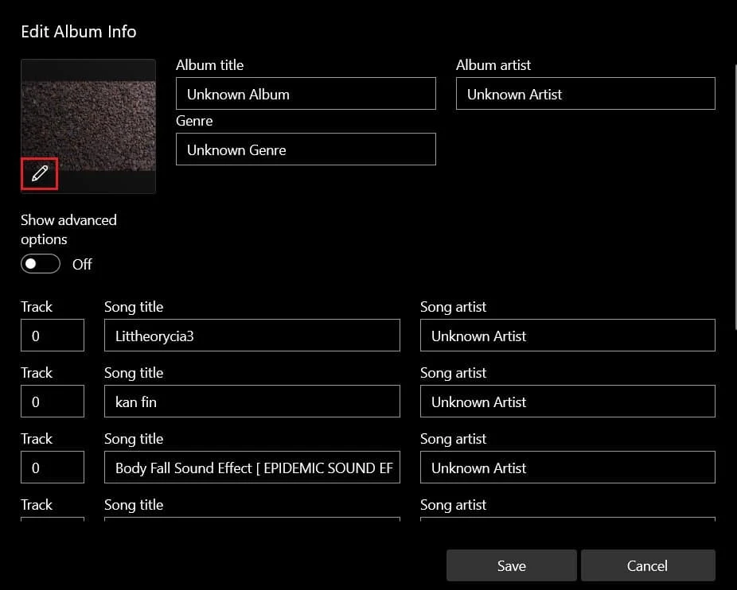
Task: Click the Body Fall Sound Effect title field
Action: [252, 468]
